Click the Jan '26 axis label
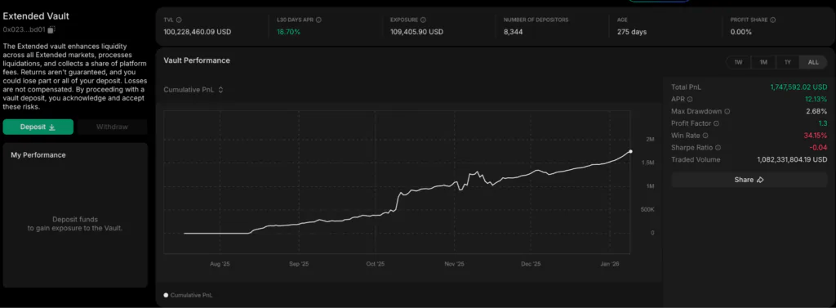This screenshot has width=836, height=308. 609,264
